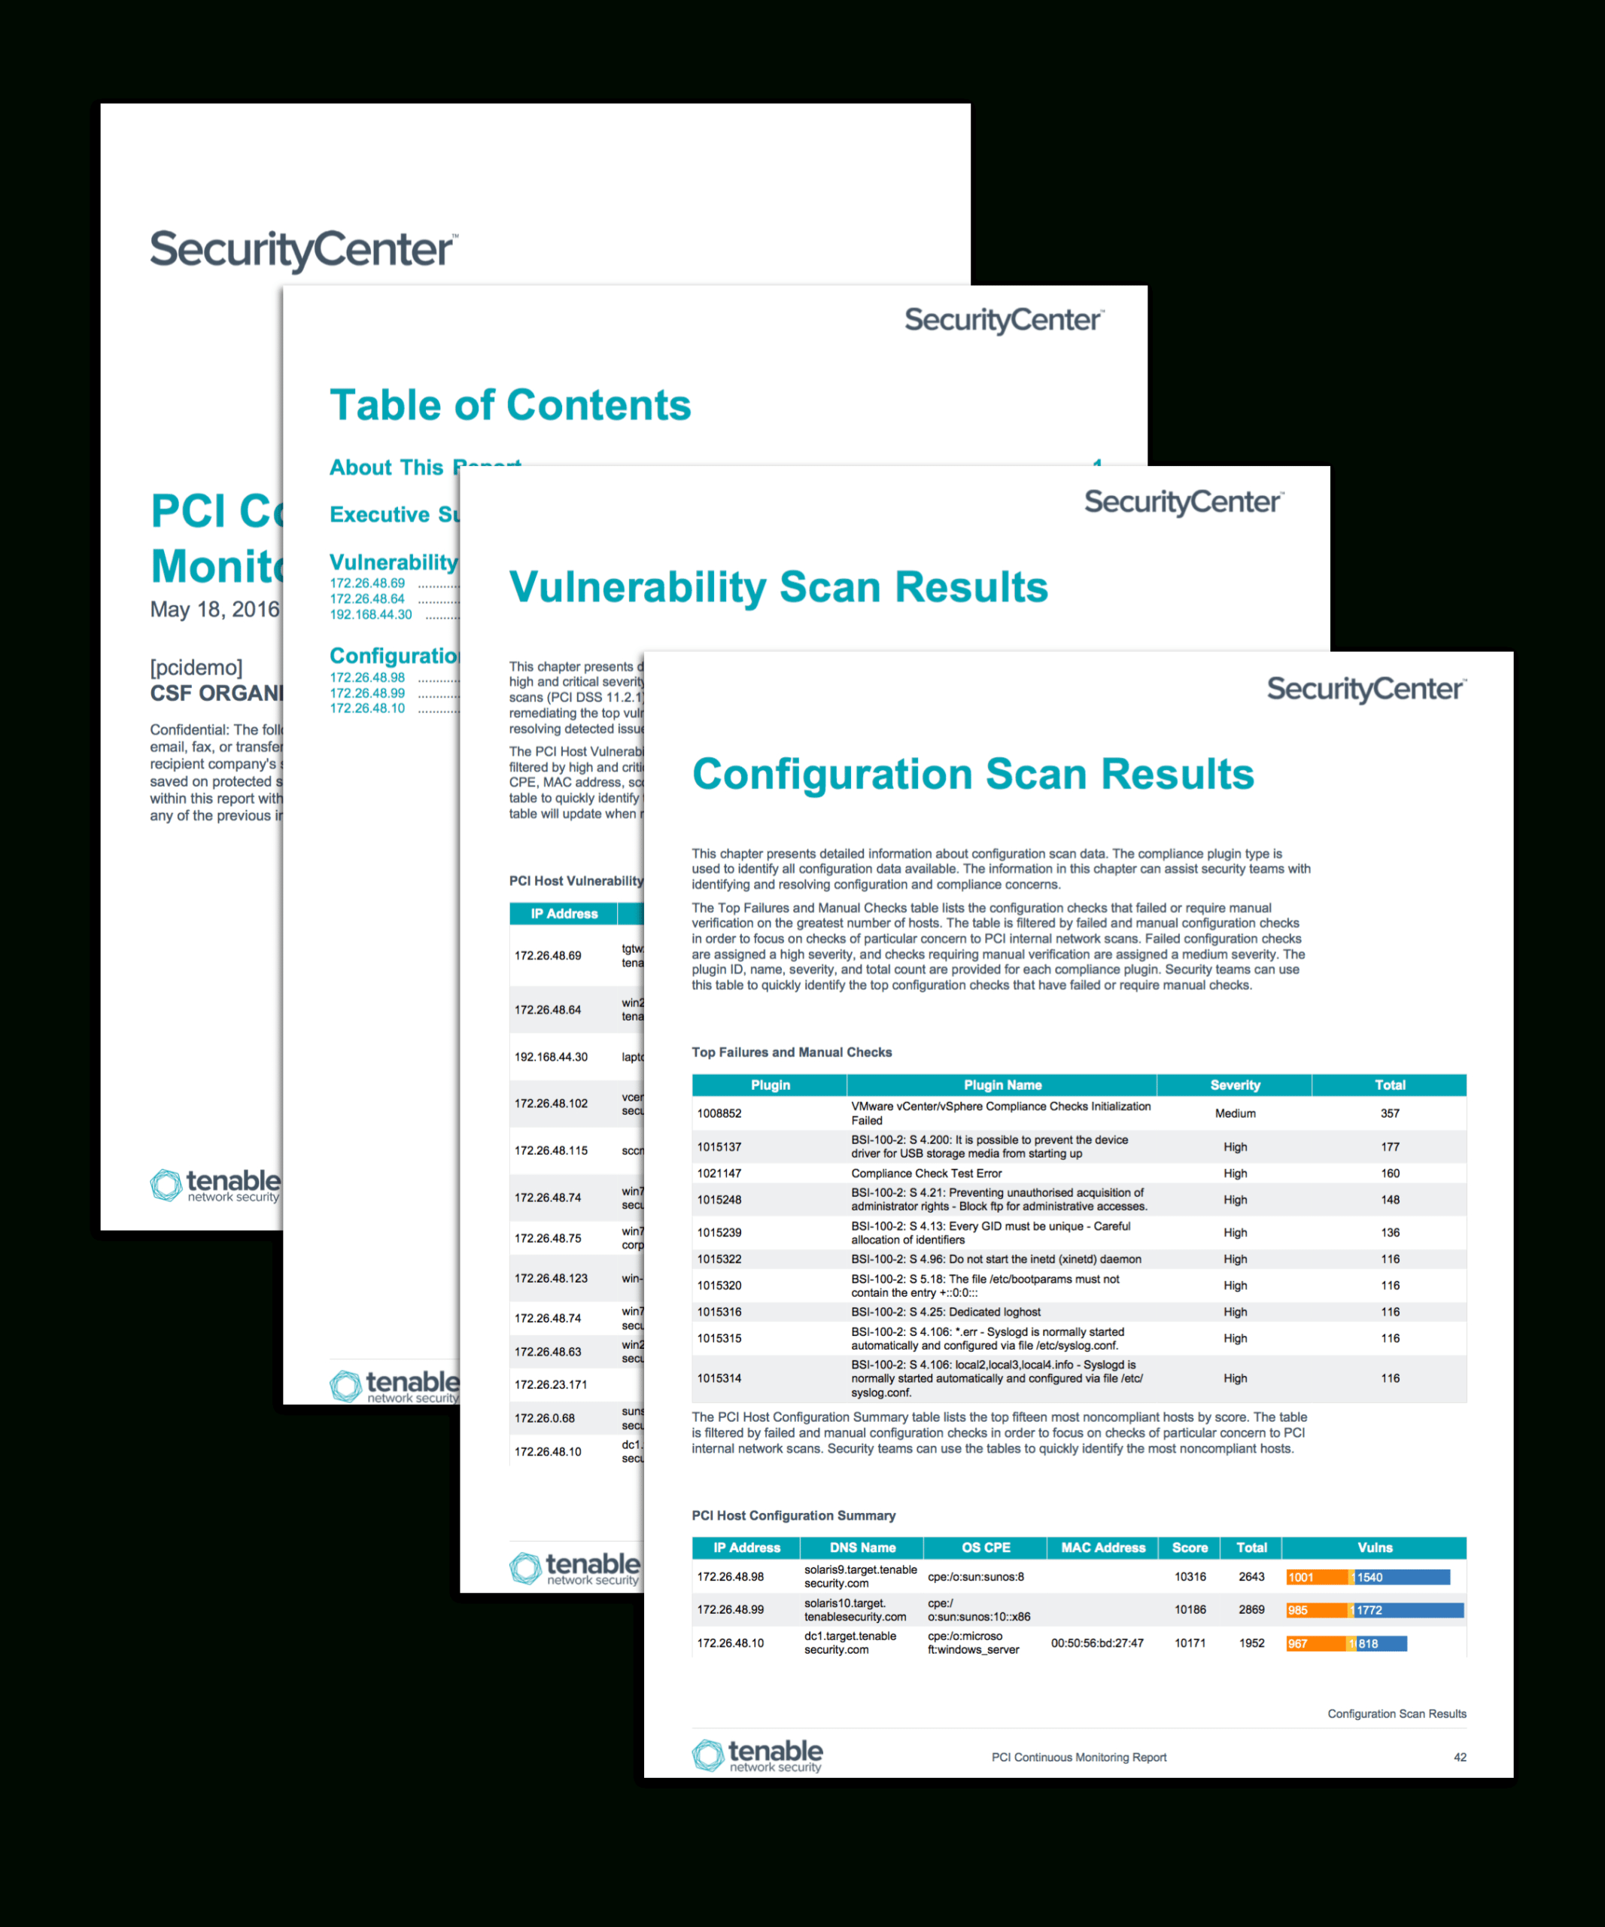Select the Plugin column header
Screen dimensions: 1605x1927
tap(770, 1085)
